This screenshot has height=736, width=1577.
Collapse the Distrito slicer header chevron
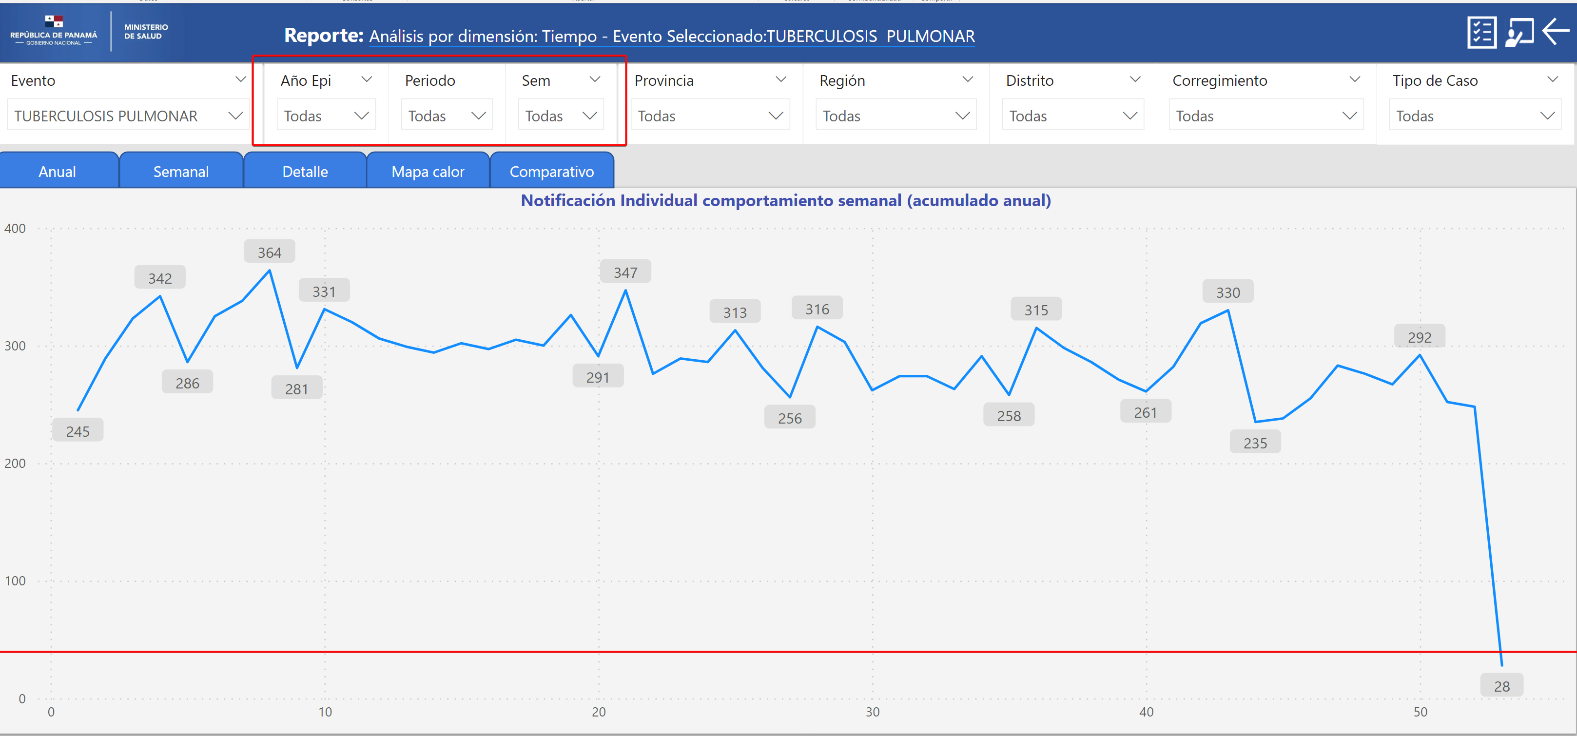coord(1134,79)
